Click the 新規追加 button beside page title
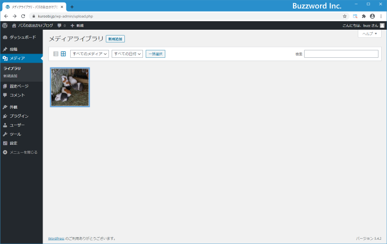Viewport: 387px width, 244px height. [115, 39]
